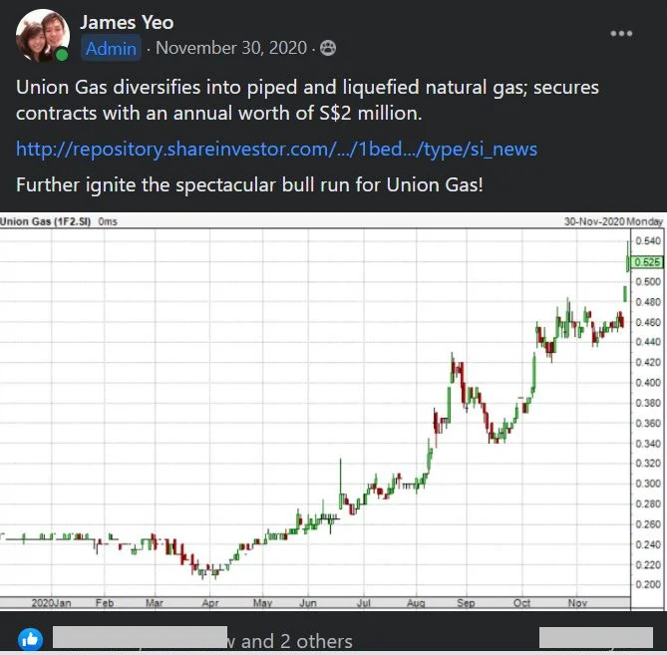667x655 pixels.
Task: Click the gray redacted box at the lower right
Action: [596, 637]
